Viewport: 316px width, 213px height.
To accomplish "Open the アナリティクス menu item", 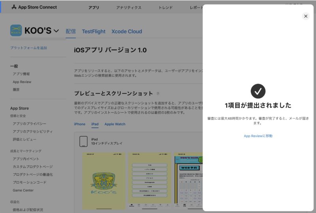I will point(129,7).
